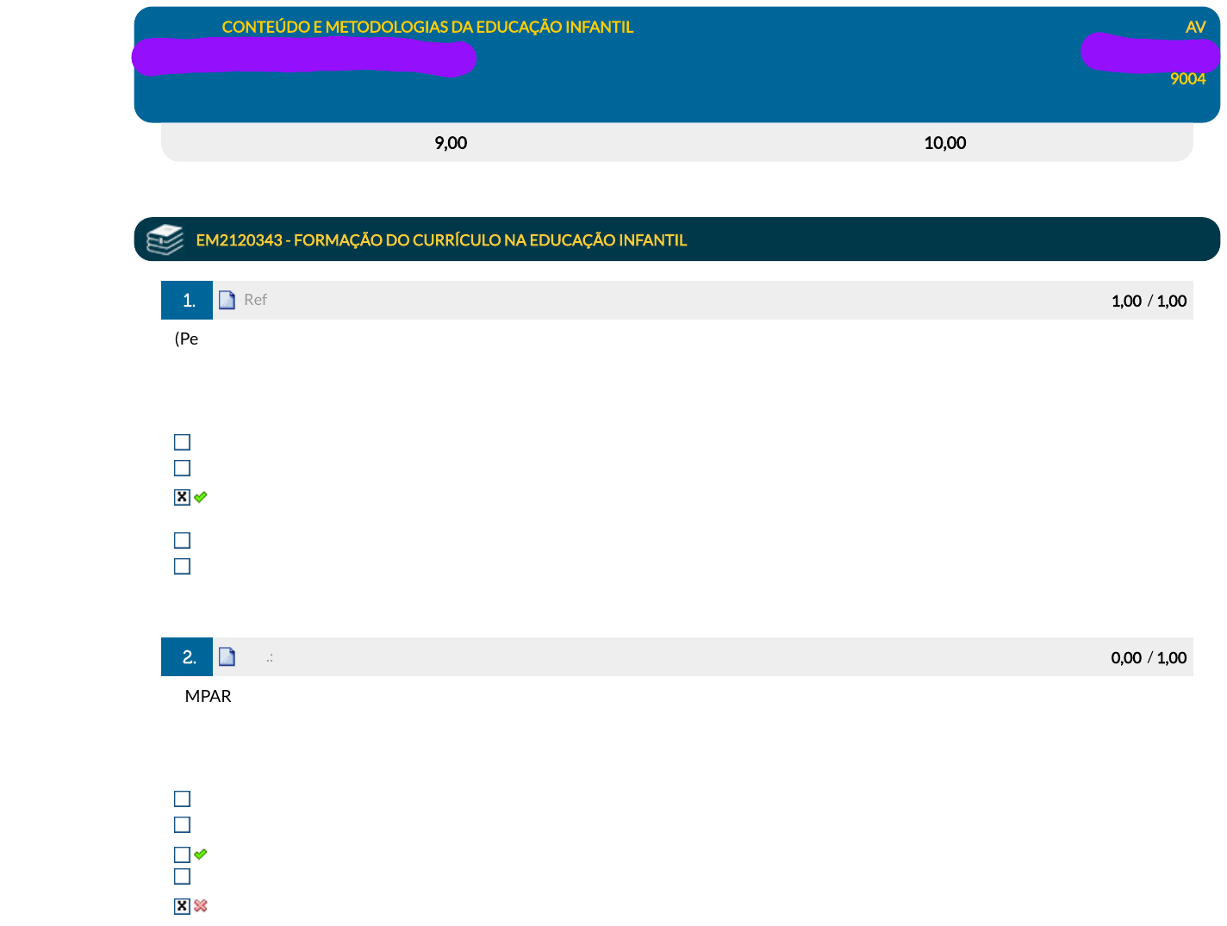Click the 1,00 / 1,00 score of question 1
Image resolution: width=1227 pixels, height=926 pixels.
(x=1149, y=301)
